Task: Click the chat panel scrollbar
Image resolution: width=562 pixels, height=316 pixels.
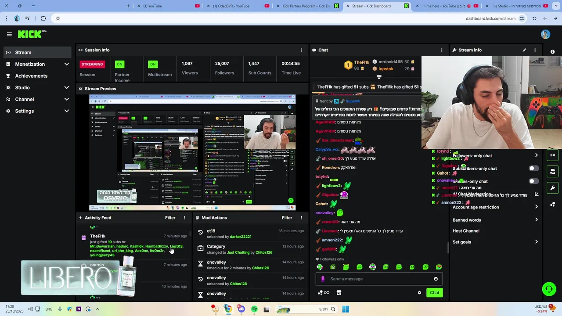Action: (x=448, y=248)
